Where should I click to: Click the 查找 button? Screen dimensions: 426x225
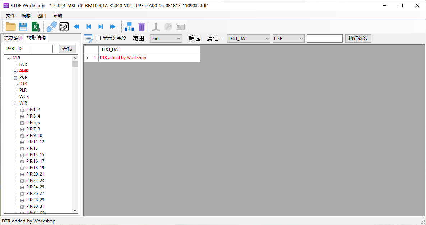click(x=67, y=49)
